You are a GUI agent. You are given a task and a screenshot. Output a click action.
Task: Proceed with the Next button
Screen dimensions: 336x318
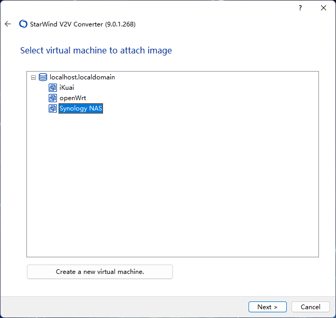[268, 307]
